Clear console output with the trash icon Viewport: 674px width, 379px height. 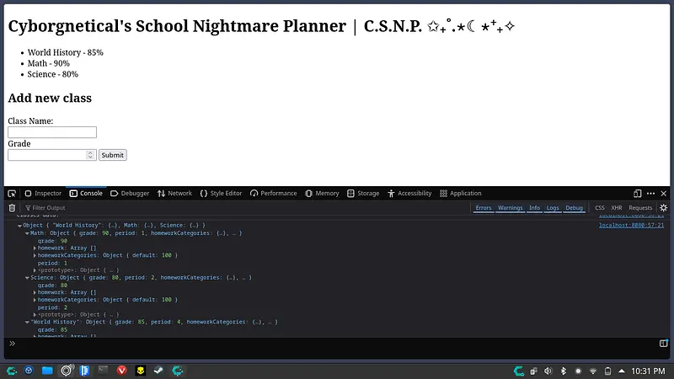(12, 207)
